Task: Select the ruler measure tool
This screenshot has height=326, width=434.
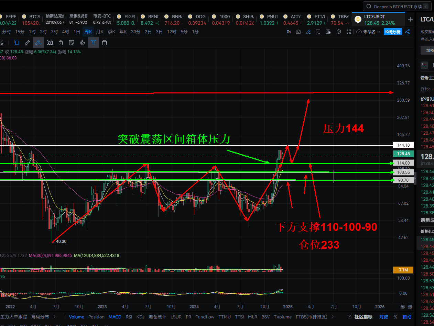Action: tap(28, 43)
